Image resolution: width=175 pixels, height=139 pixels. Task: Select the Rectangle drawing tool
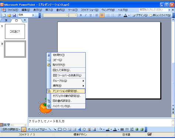point(60,129)
